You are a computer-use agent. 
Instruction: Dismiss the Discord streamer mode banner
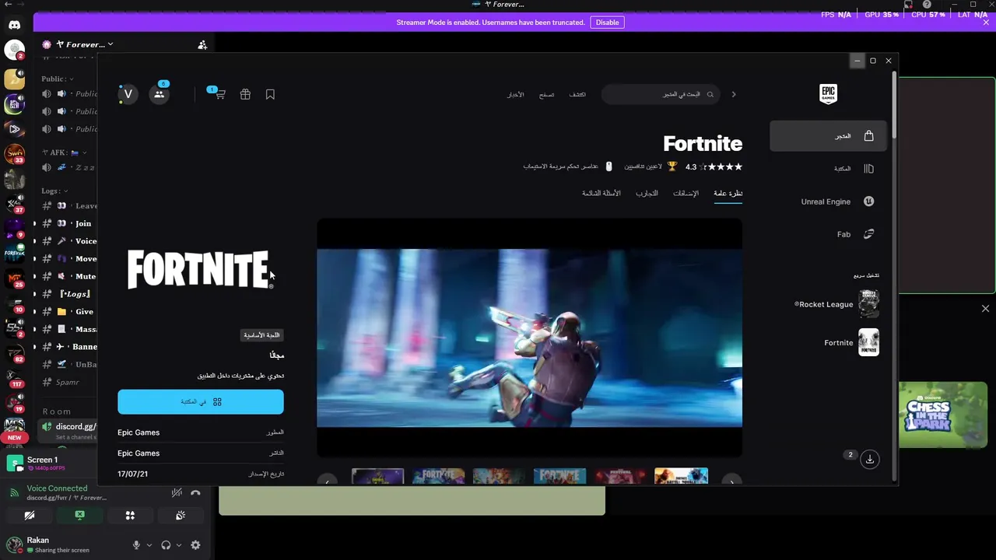[x=986, y=23]
